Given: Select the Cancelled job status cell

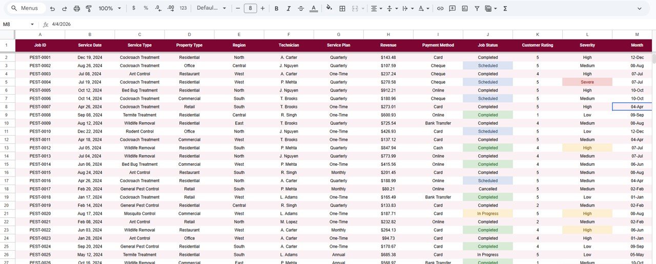Looking at the screenshot, I should coord(488,189).
